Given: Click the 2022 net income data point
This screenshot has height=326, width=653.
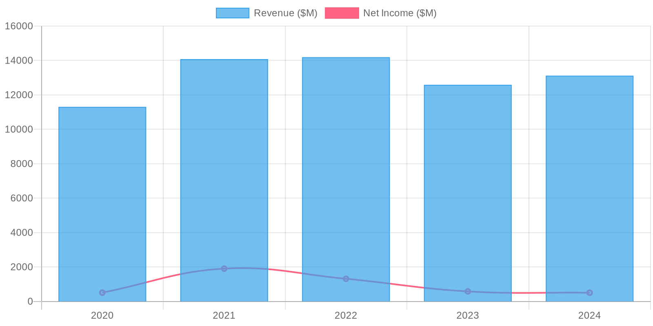Looking at the screenshot, I should 346,279.
